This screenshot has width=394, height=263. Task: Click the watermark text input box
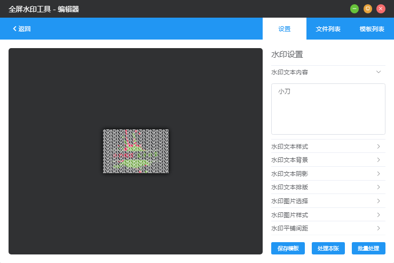(328, 109)
